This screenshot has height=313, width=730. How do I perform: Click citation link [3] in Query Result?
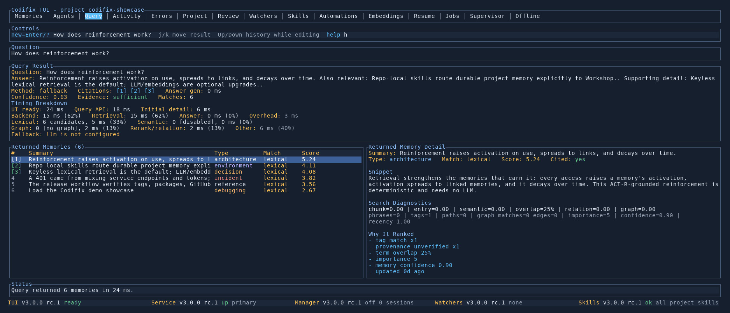pos(149,91)
